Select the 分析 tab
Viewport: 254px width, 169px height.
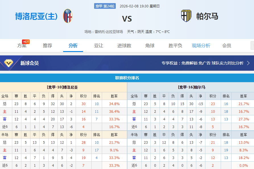click(x=73, y=45)
